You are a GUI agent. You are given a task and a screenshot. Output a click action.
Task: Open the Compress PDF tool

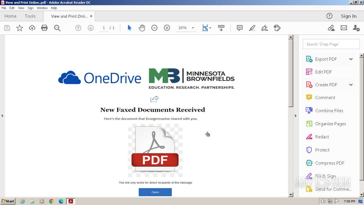pos(330,163)
